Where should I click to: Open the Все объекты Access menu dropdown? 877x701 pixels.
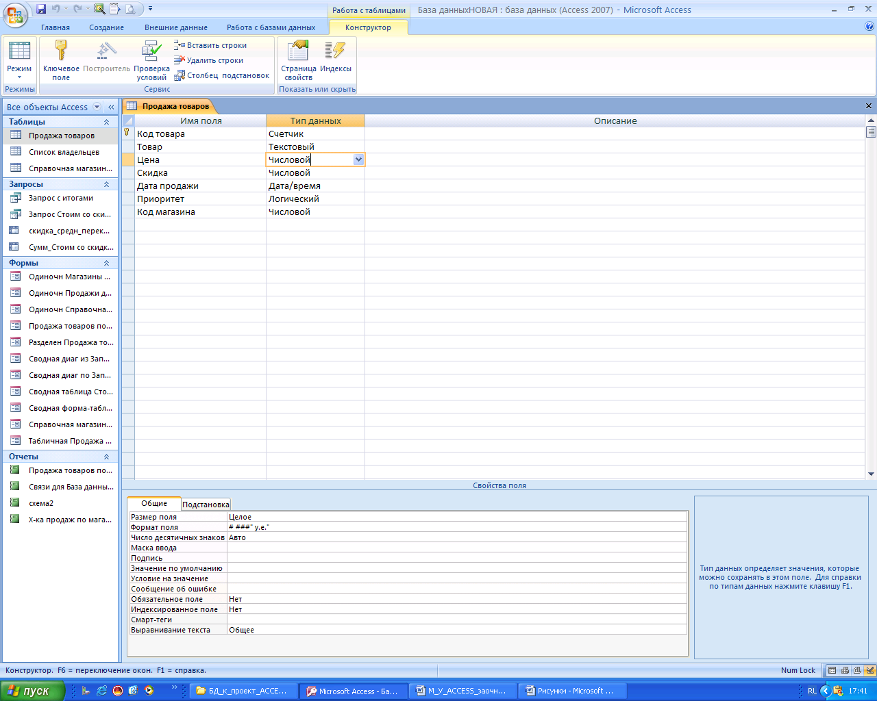(97, 107)
